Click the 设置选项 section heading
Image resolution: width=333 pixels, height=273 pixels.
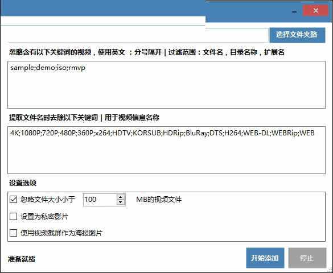pos(23,183)
